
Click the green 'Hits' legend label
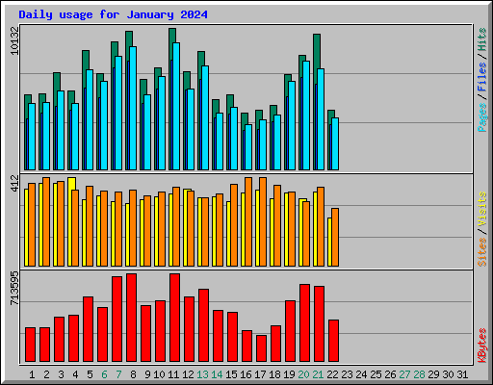(482, 39)
